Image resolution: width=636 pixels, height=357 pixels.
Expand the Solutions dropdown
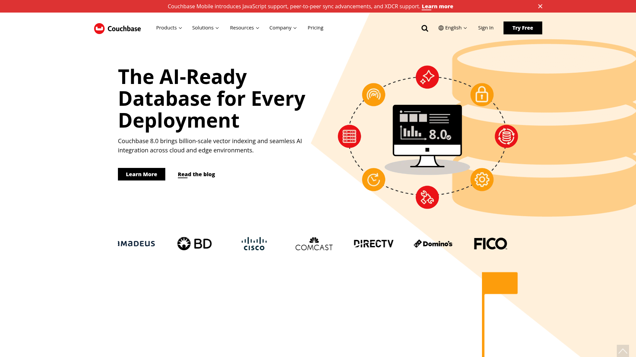pos(205,28)
